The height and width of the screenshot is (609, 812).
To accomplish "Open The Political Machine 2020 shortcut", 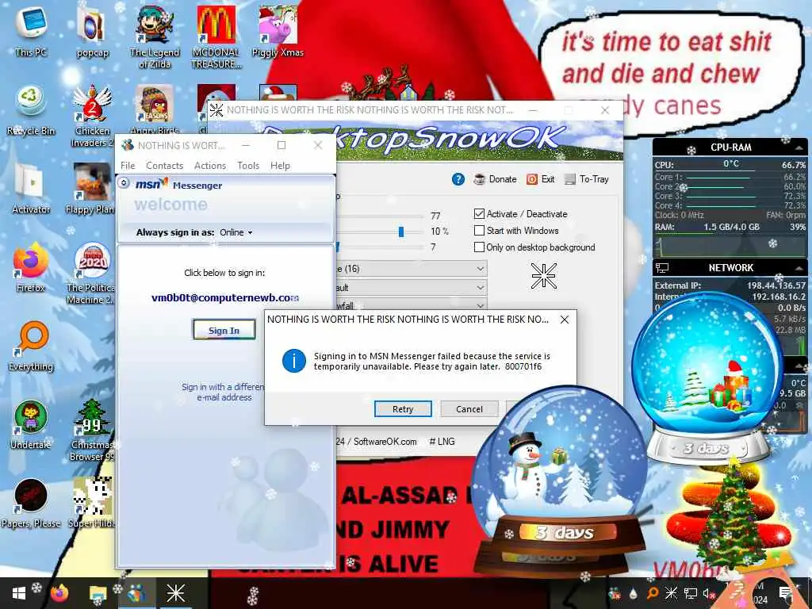I will (91, 274).
